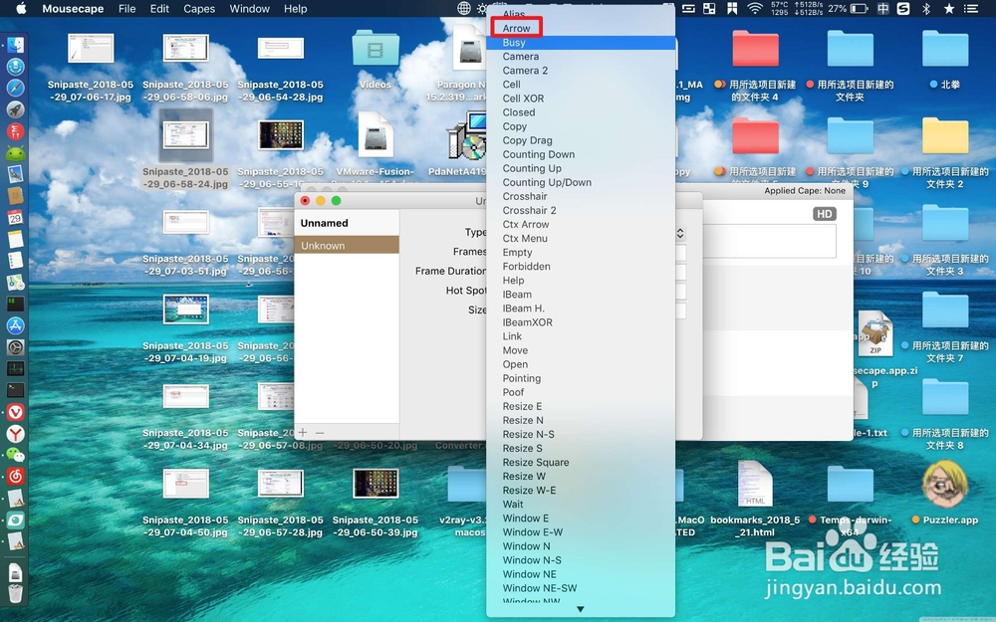Viewport: 996px width, 622px height.
Task: Click the HD badge in Mousecape window
Action: click(825, 213)
